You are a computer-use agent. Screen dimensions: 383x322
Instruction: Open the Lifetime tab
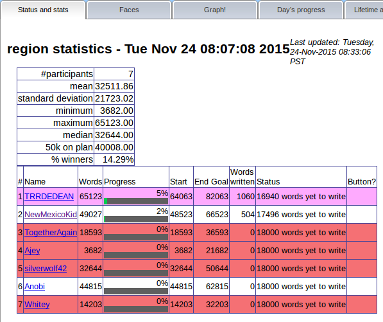364,10
